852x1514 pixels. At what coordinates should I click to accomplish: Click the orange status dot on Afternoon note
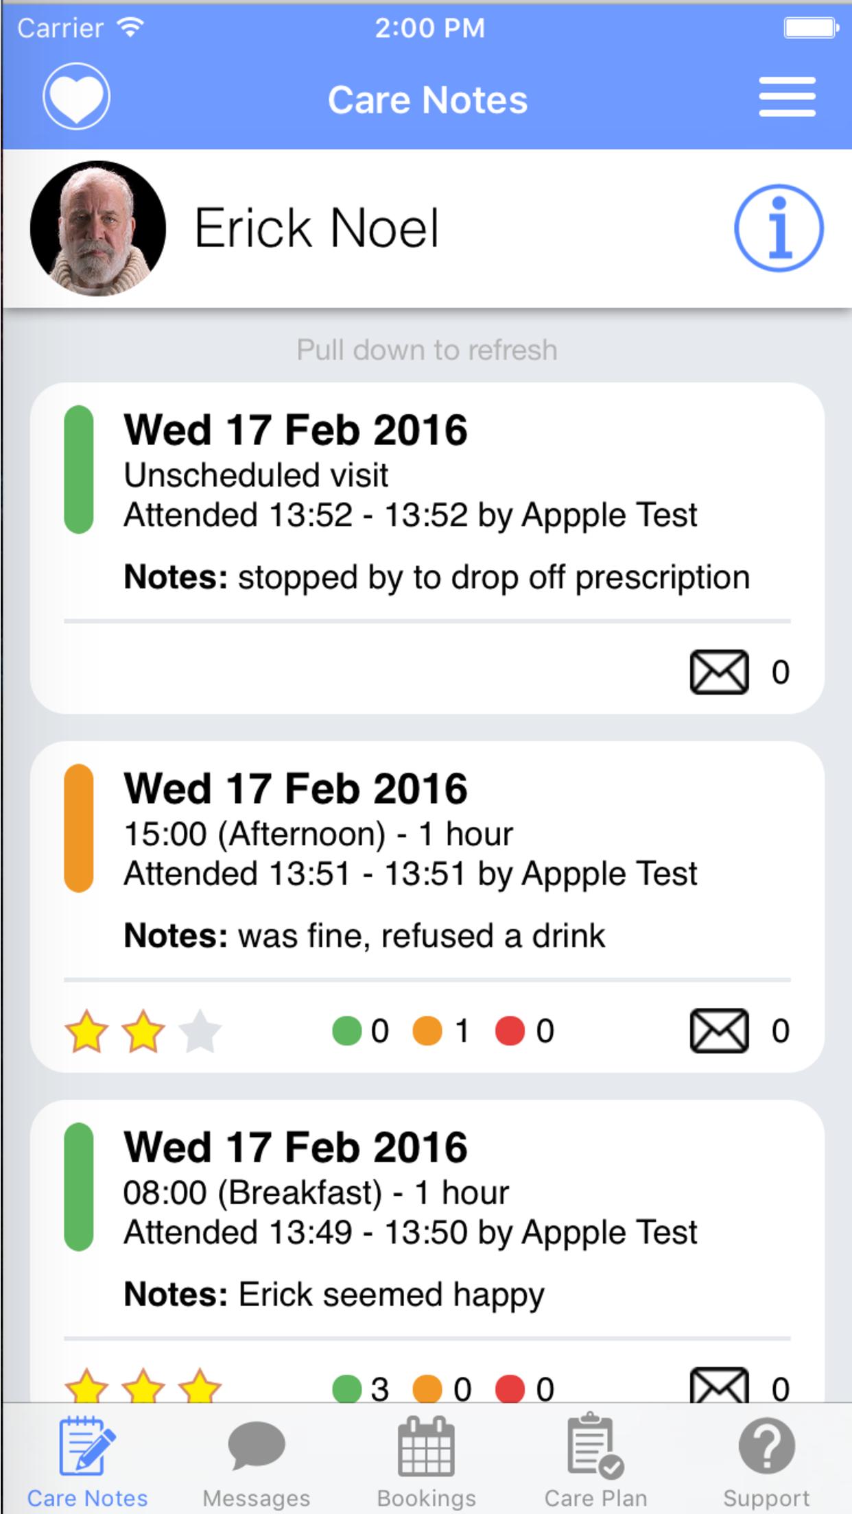click(x=427, y=1031)
